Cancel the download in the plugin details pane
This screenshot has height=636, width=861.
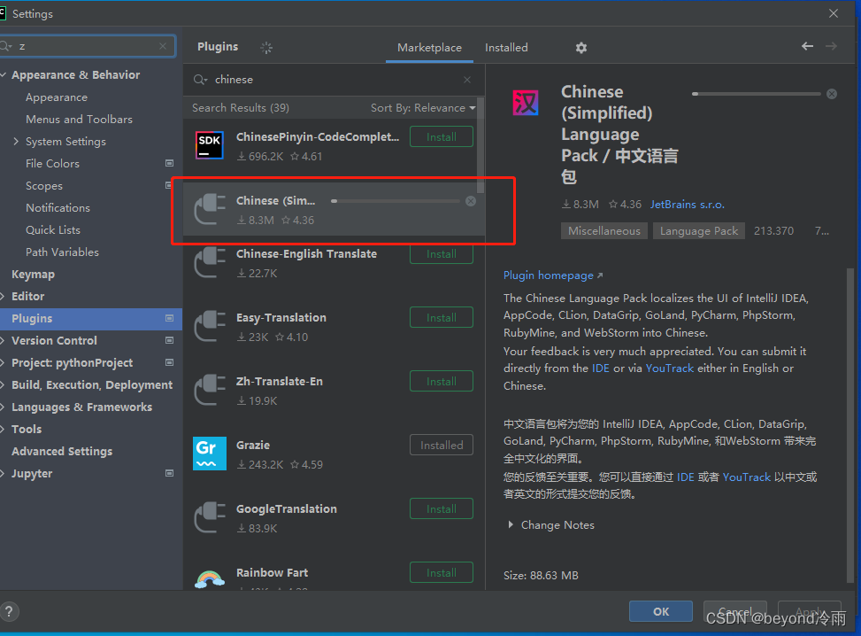click(832, 94)
